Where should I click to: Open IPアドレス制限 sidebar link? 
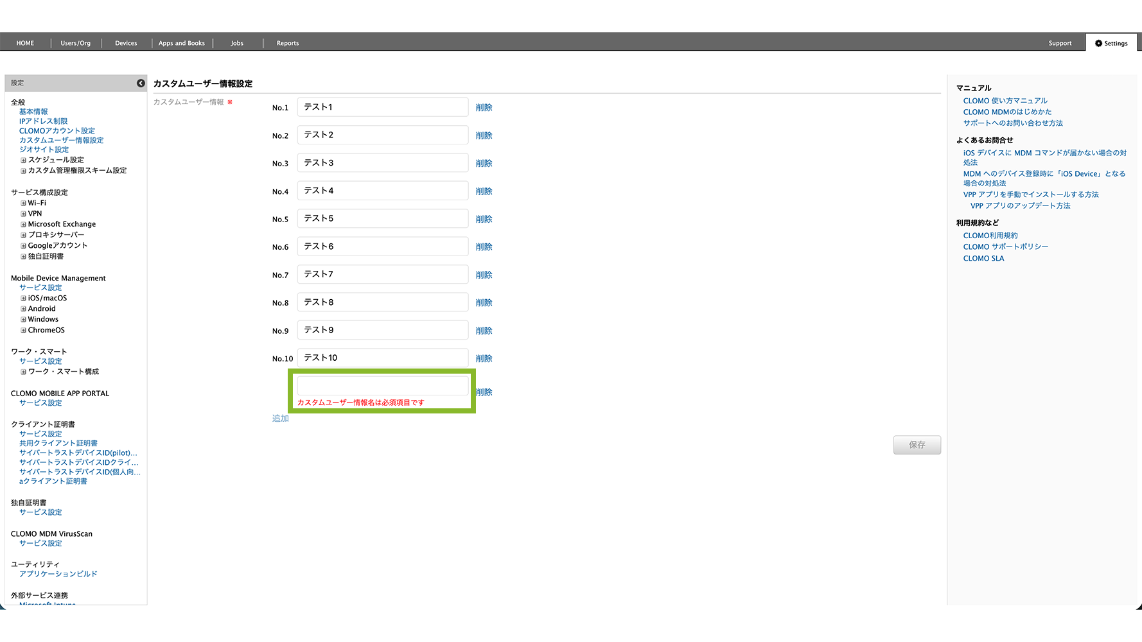coord(43,121)
